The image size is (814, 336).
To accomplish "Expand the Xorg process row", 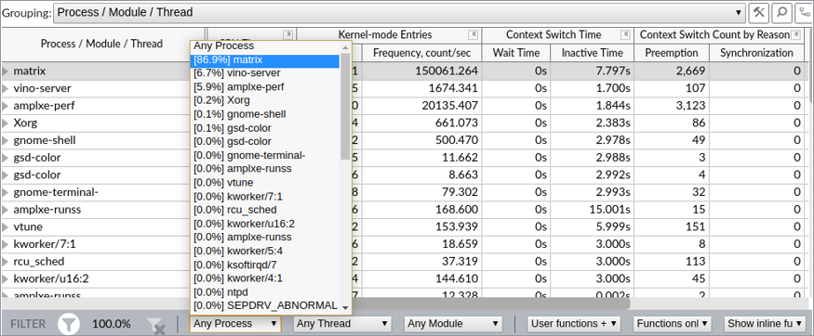I will click(6, 123).
